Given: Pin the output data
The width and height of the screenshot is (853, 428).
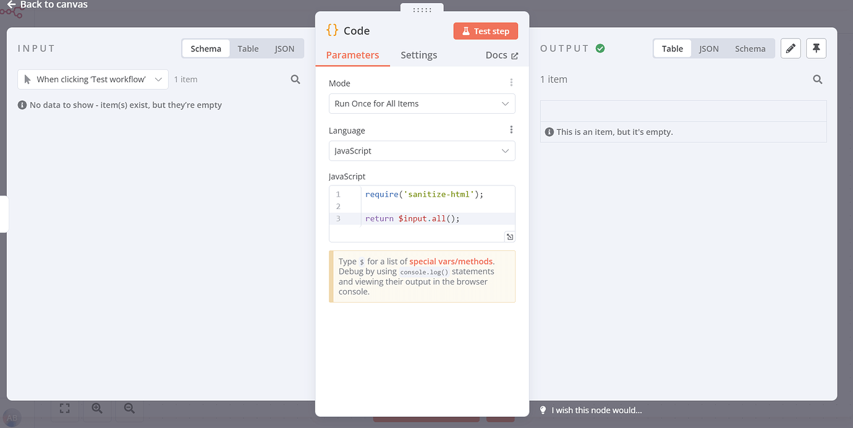Looking at the screenshot, I should (816, 48).
